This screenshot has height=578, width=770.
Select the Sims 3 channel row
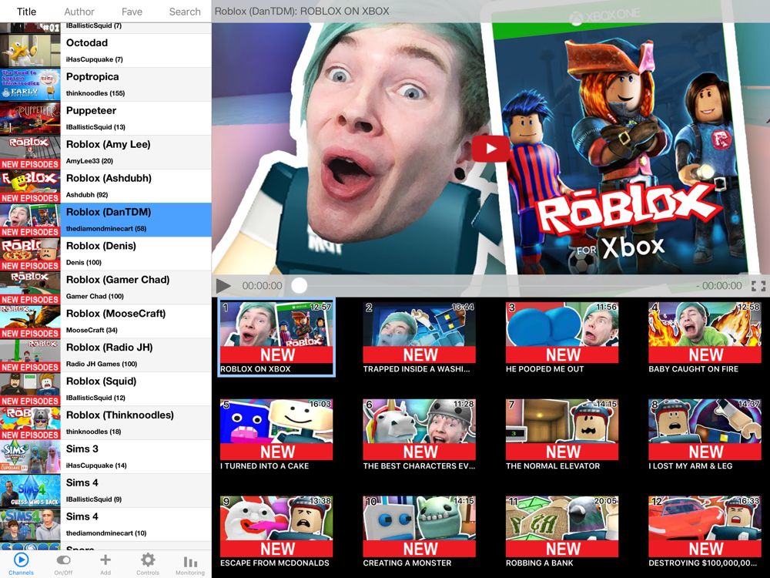[105, 457]
